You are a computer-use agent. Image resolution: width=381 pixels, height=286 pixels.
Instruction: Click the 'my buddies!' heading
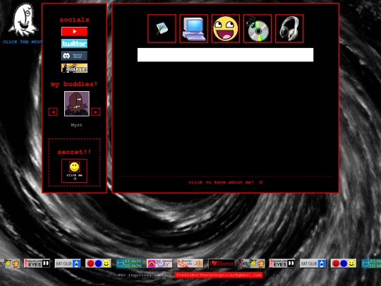tap(74, 84)
